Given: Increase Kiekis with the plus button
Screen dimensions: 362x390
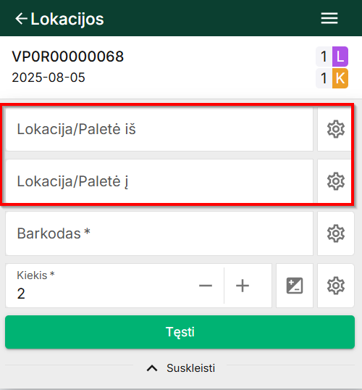Looking at the screenshot, I should pos(243,286).
